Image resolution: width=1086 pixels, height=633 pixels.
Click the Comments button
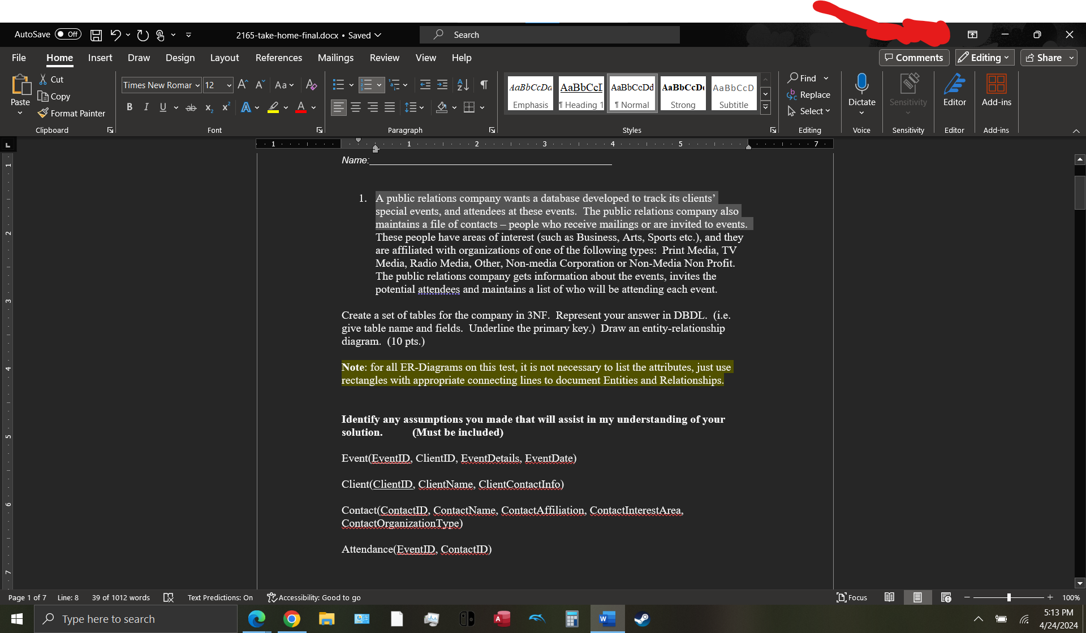click(913, 58)
